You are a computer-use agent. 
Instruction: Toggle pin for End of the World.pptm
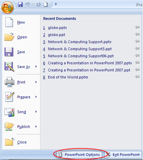pyautogui.click(x=137, y=77)
